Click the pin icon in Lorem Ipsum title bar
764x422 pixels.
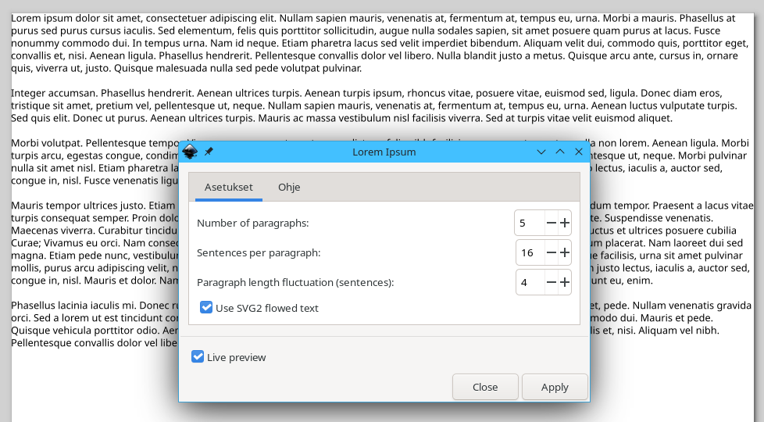(209, 152)
